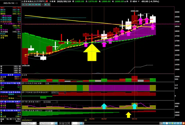Click the 多出場線 1443.33 row
Image resolution: width=185 pixels, height=125 pixels.
click(x=10, y=32)
